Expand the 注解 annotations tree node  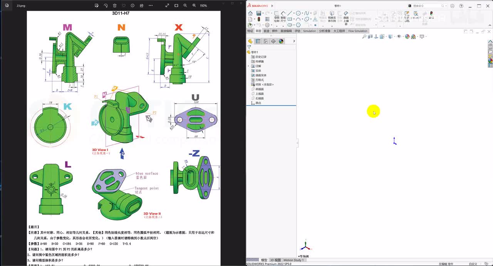tap(248, 66)
